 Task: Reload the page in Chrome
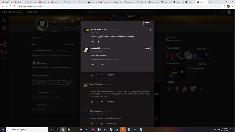click(x=10, y=6)
